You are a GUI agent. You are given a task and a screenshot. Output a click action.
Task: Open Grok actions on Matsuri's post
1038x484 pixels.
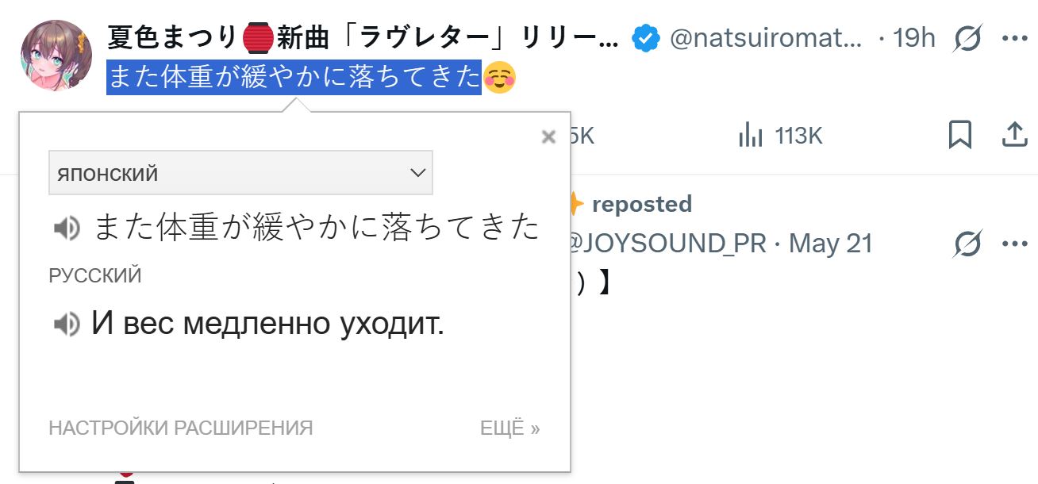point(968,38)
